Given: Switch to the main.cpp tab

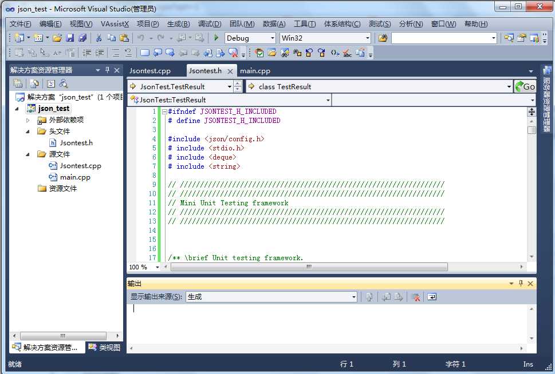Looking at the screenshot, I should (255, 71).
